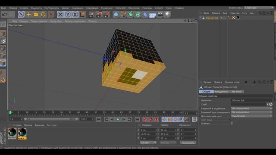Open Использовать цвет dropdown
This screenshot has width=276, height=155.
[251, 116]
